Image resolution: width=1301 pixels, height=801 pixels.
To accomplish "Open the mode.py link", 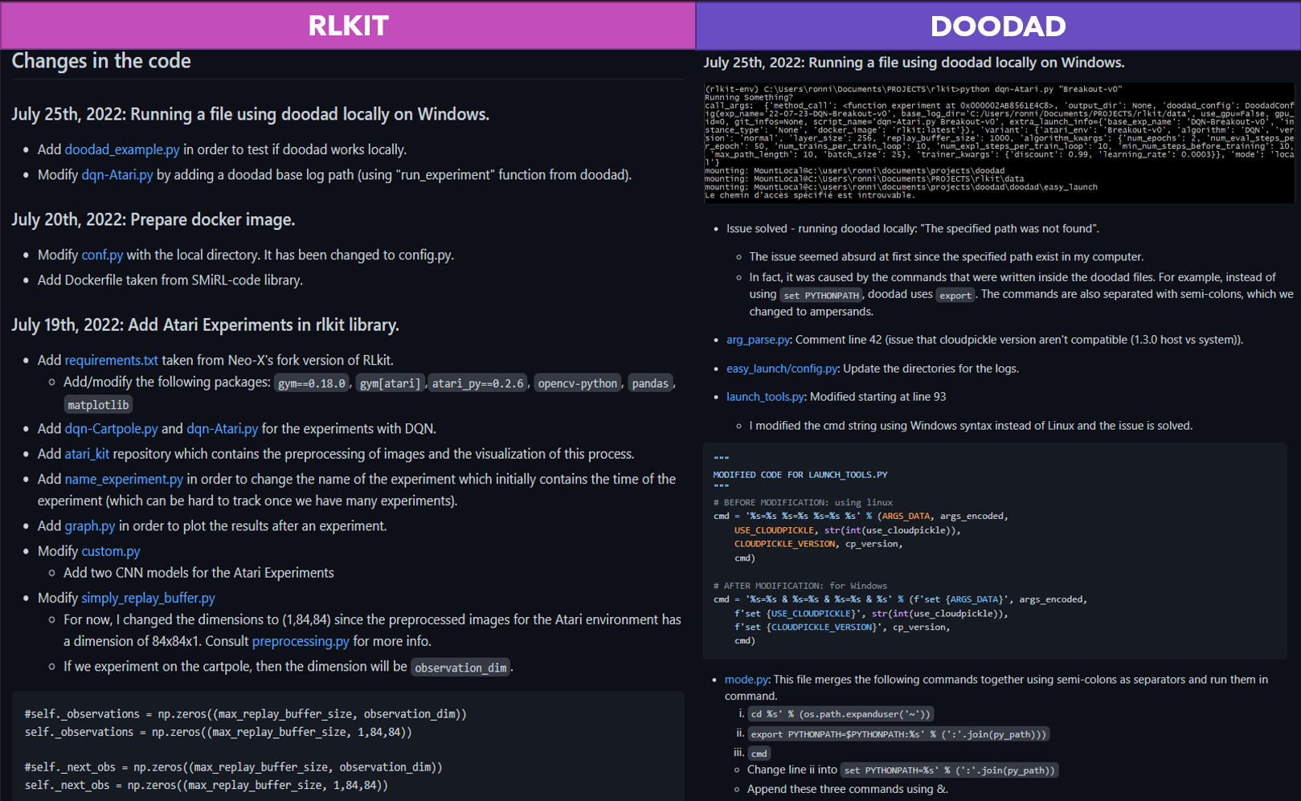I will click(744, 680).
